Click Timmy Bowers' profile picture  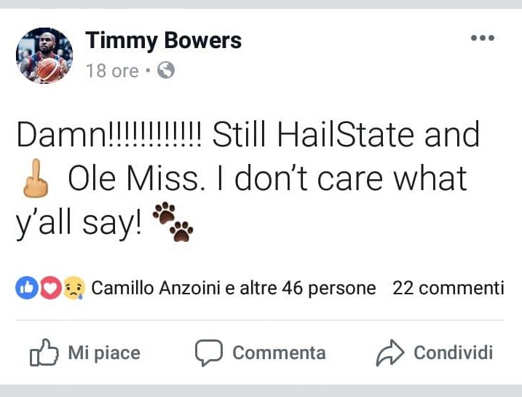(44, 55)
